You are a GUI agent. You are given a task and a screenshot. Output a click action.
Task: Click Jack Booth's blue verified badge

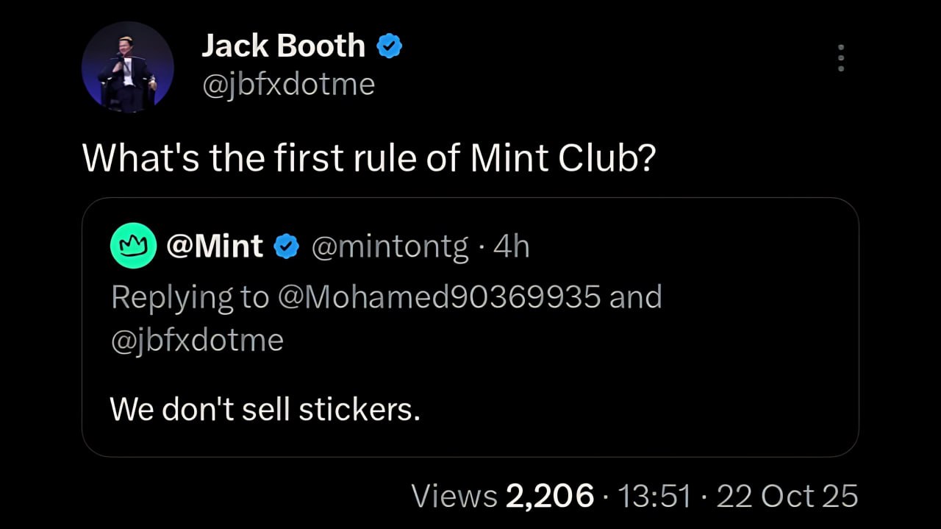pos(390,47)
